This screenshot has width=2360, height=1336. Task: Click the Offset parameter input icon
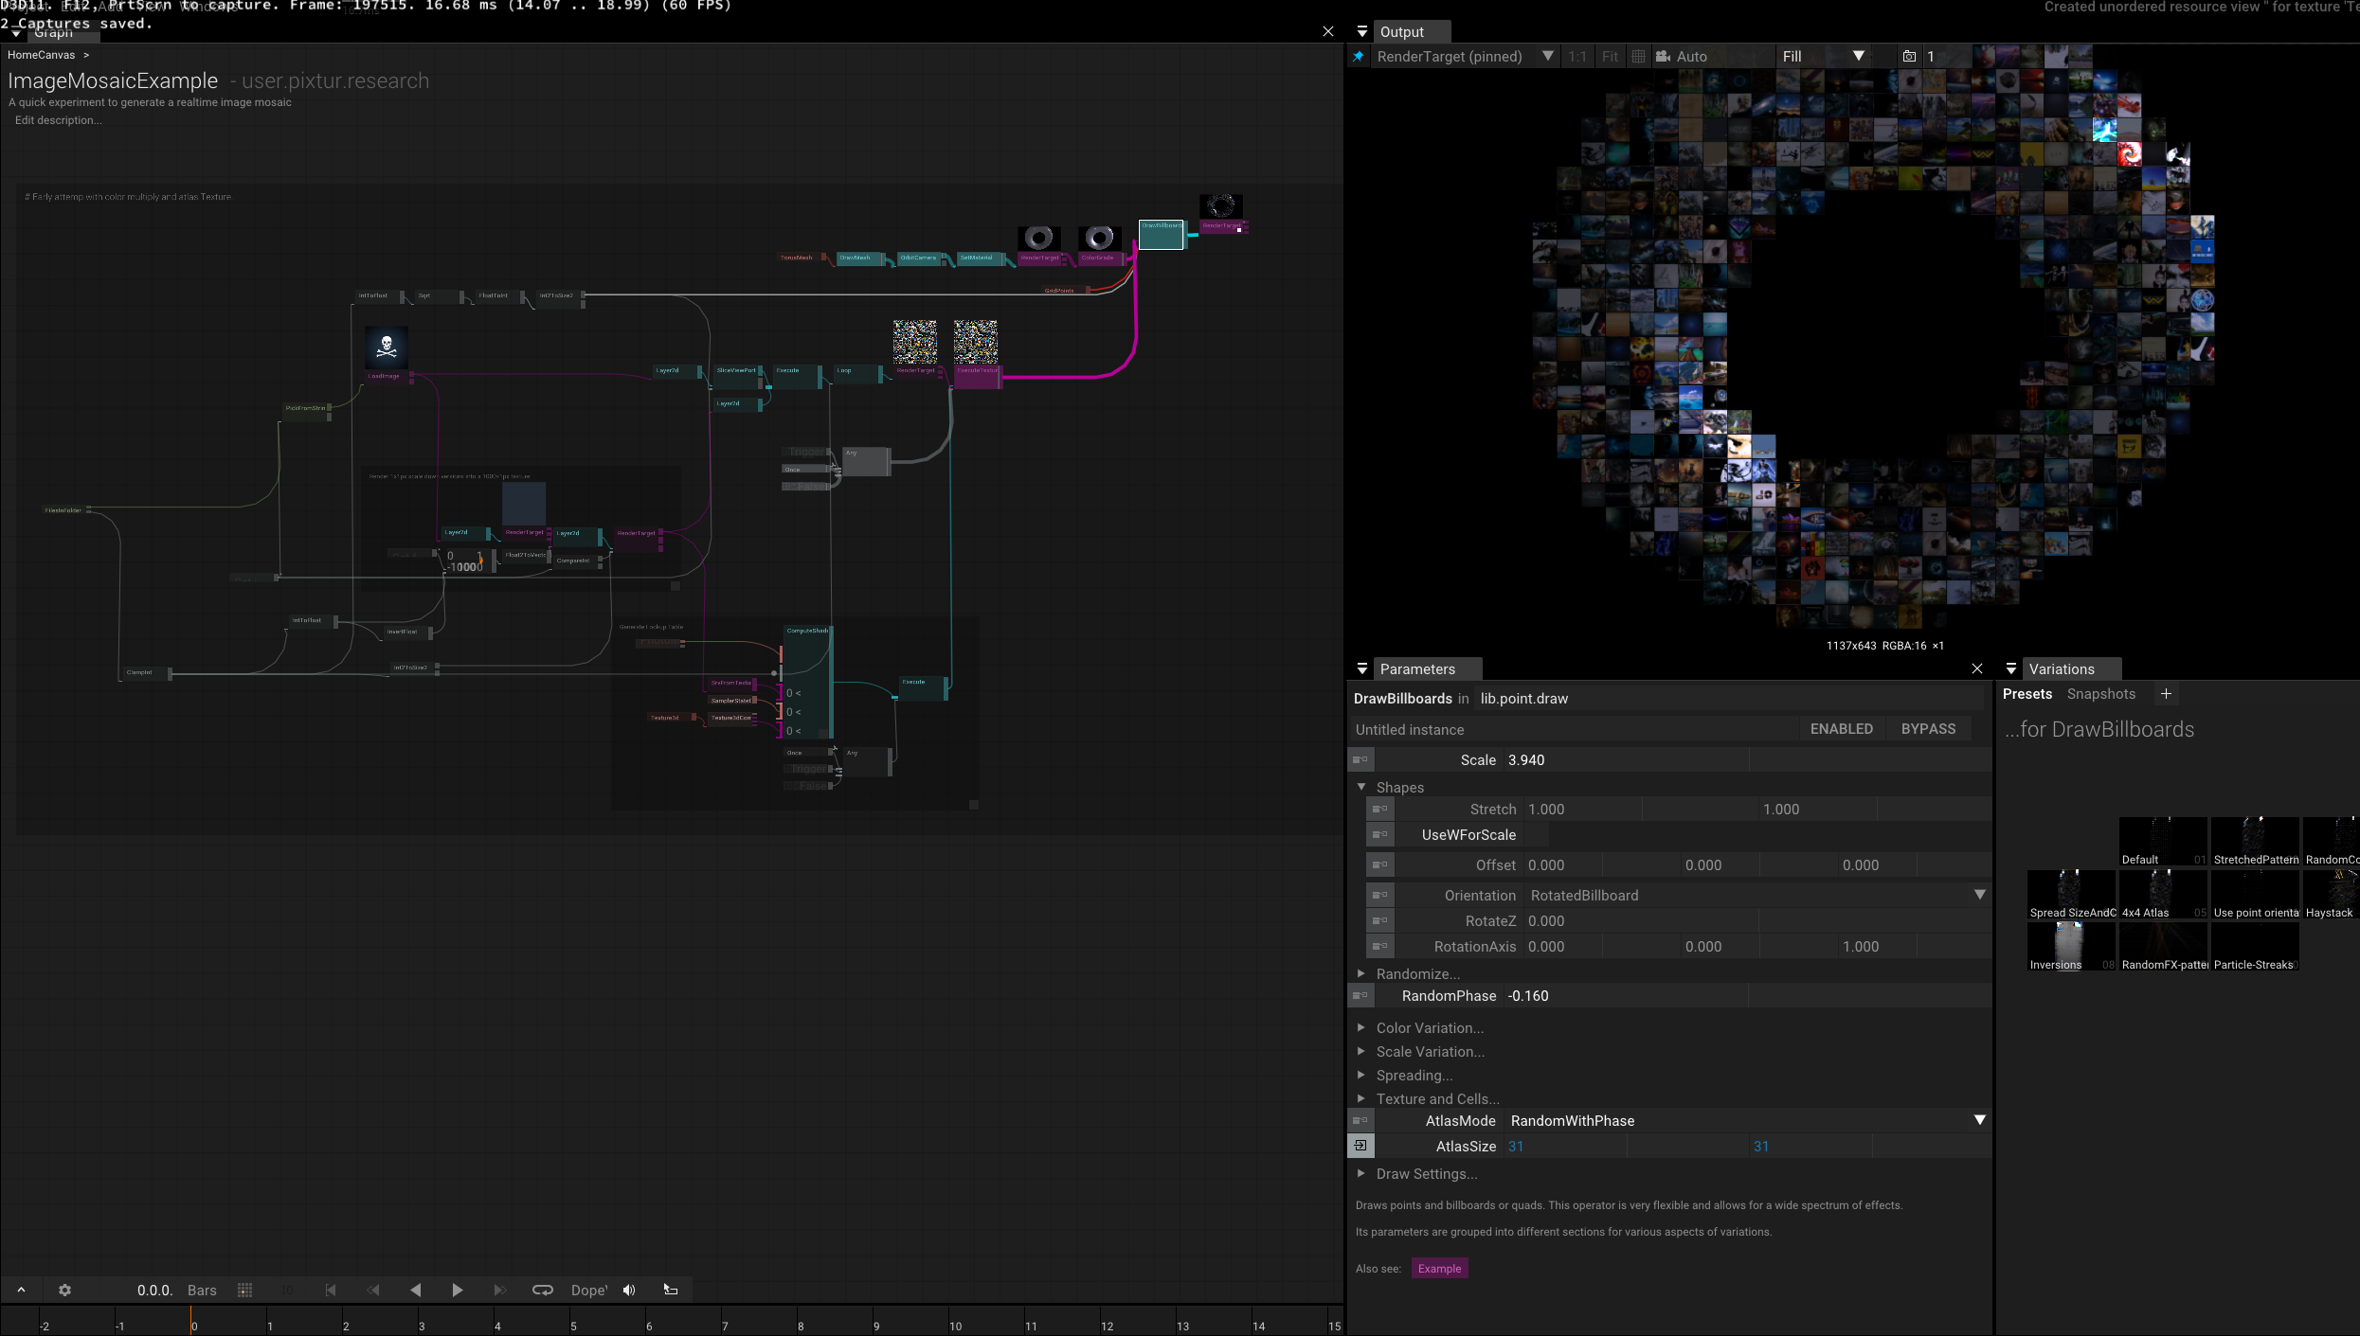coord(1380,865)
